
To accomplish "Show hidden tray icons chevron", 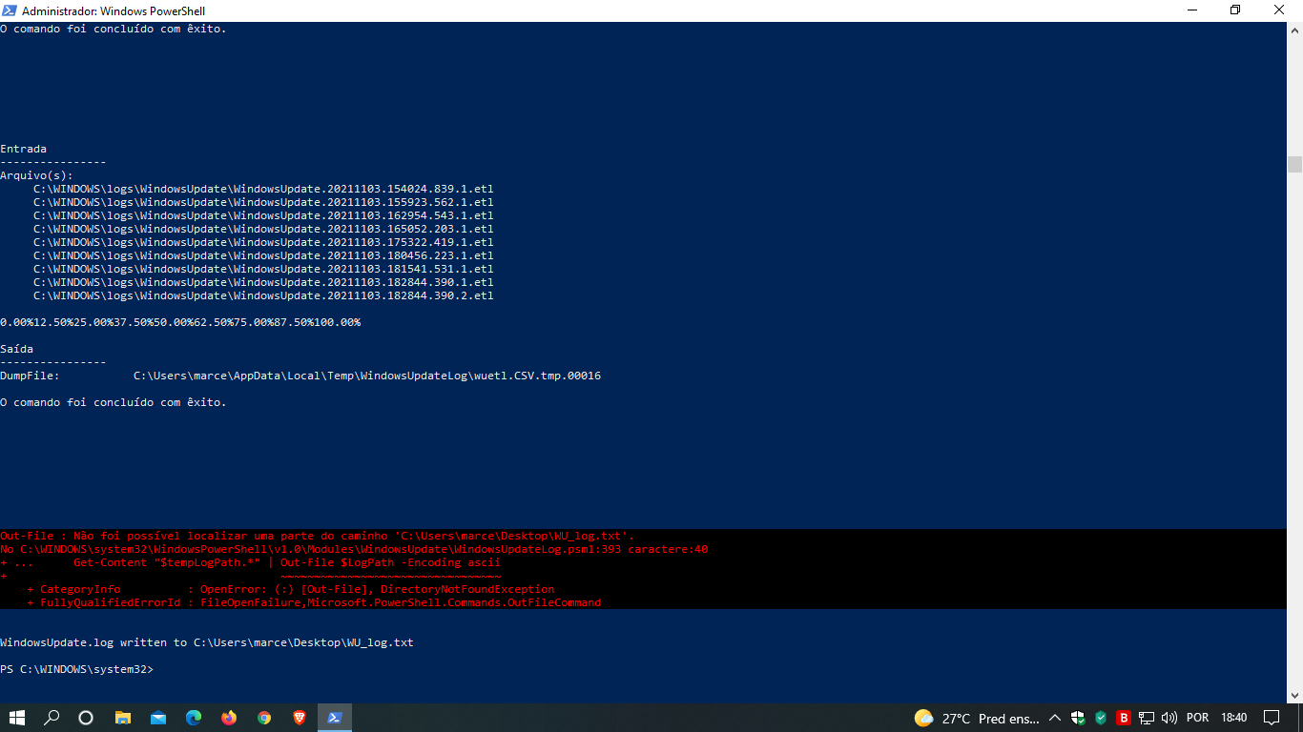I will coord(1055,718).
